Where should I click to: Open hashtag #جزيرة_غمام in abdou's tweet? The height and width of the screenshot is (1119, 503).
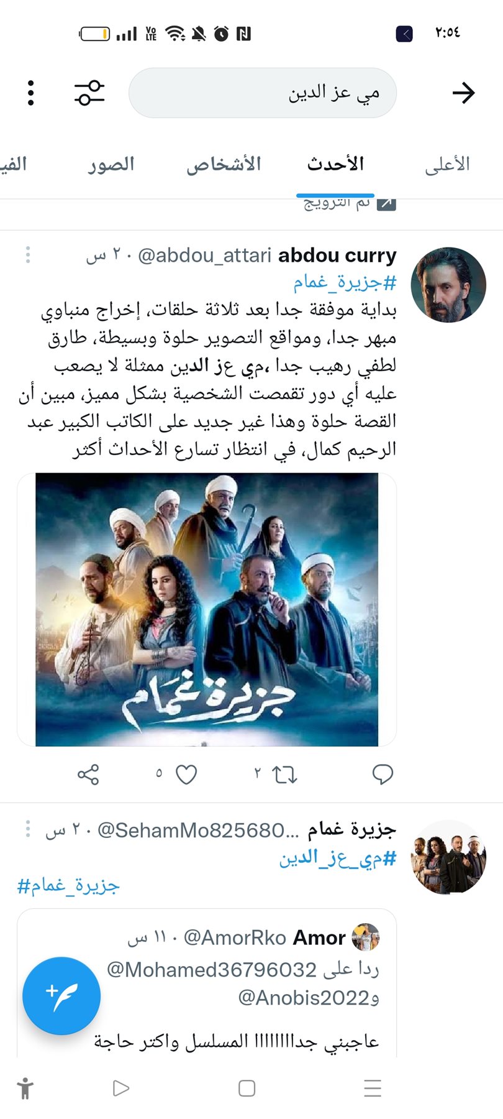point(345,283)
